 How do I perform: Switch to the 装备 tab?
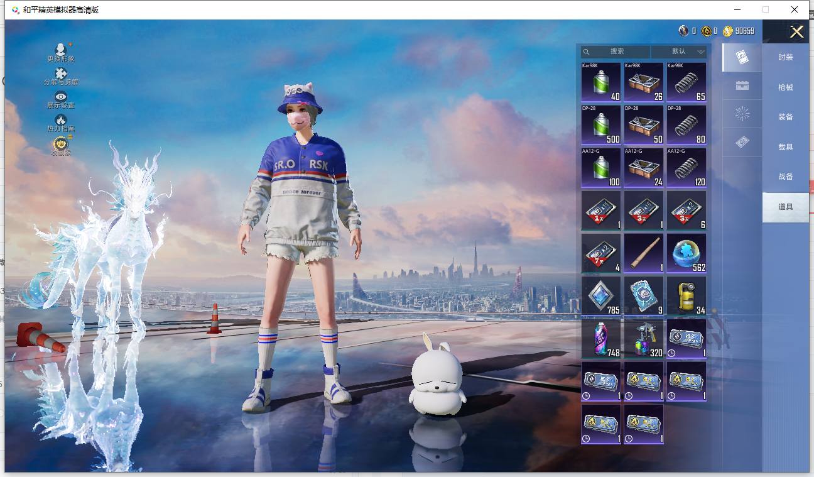point(786,117)
